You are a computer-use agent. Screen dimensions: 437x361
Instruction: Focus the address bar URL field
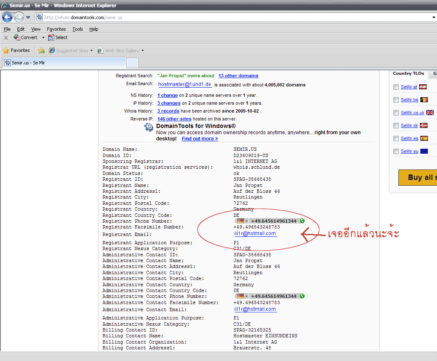[x=234, y=17]
